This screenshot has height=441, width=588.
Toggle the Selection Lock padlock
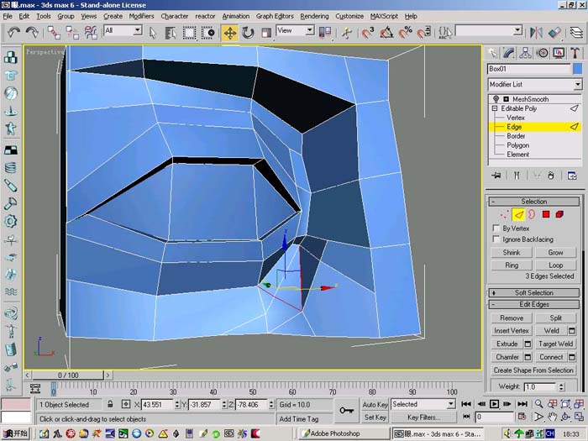tap(110, 404)
